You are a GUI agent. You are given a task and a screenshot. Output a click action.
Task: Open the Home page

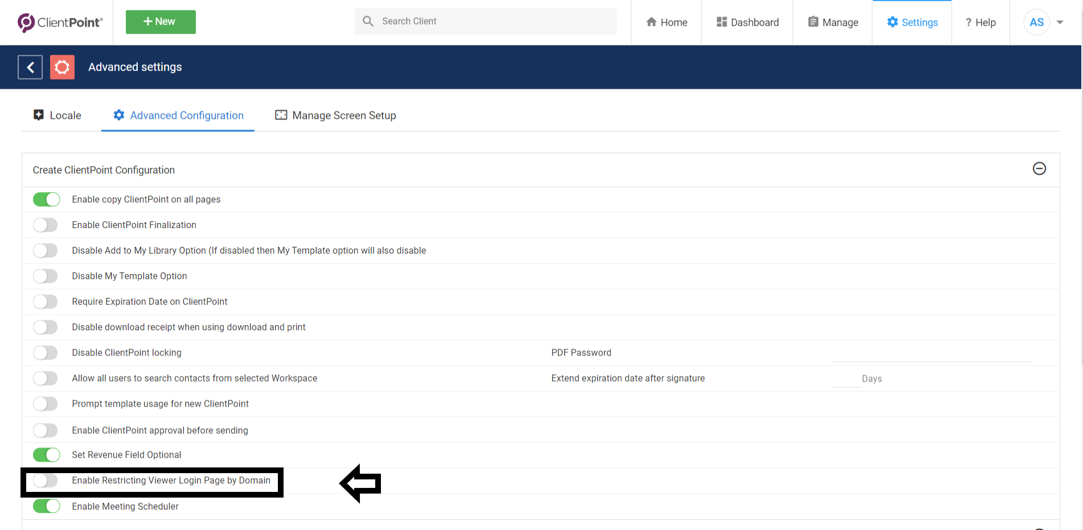click(666, 22)
